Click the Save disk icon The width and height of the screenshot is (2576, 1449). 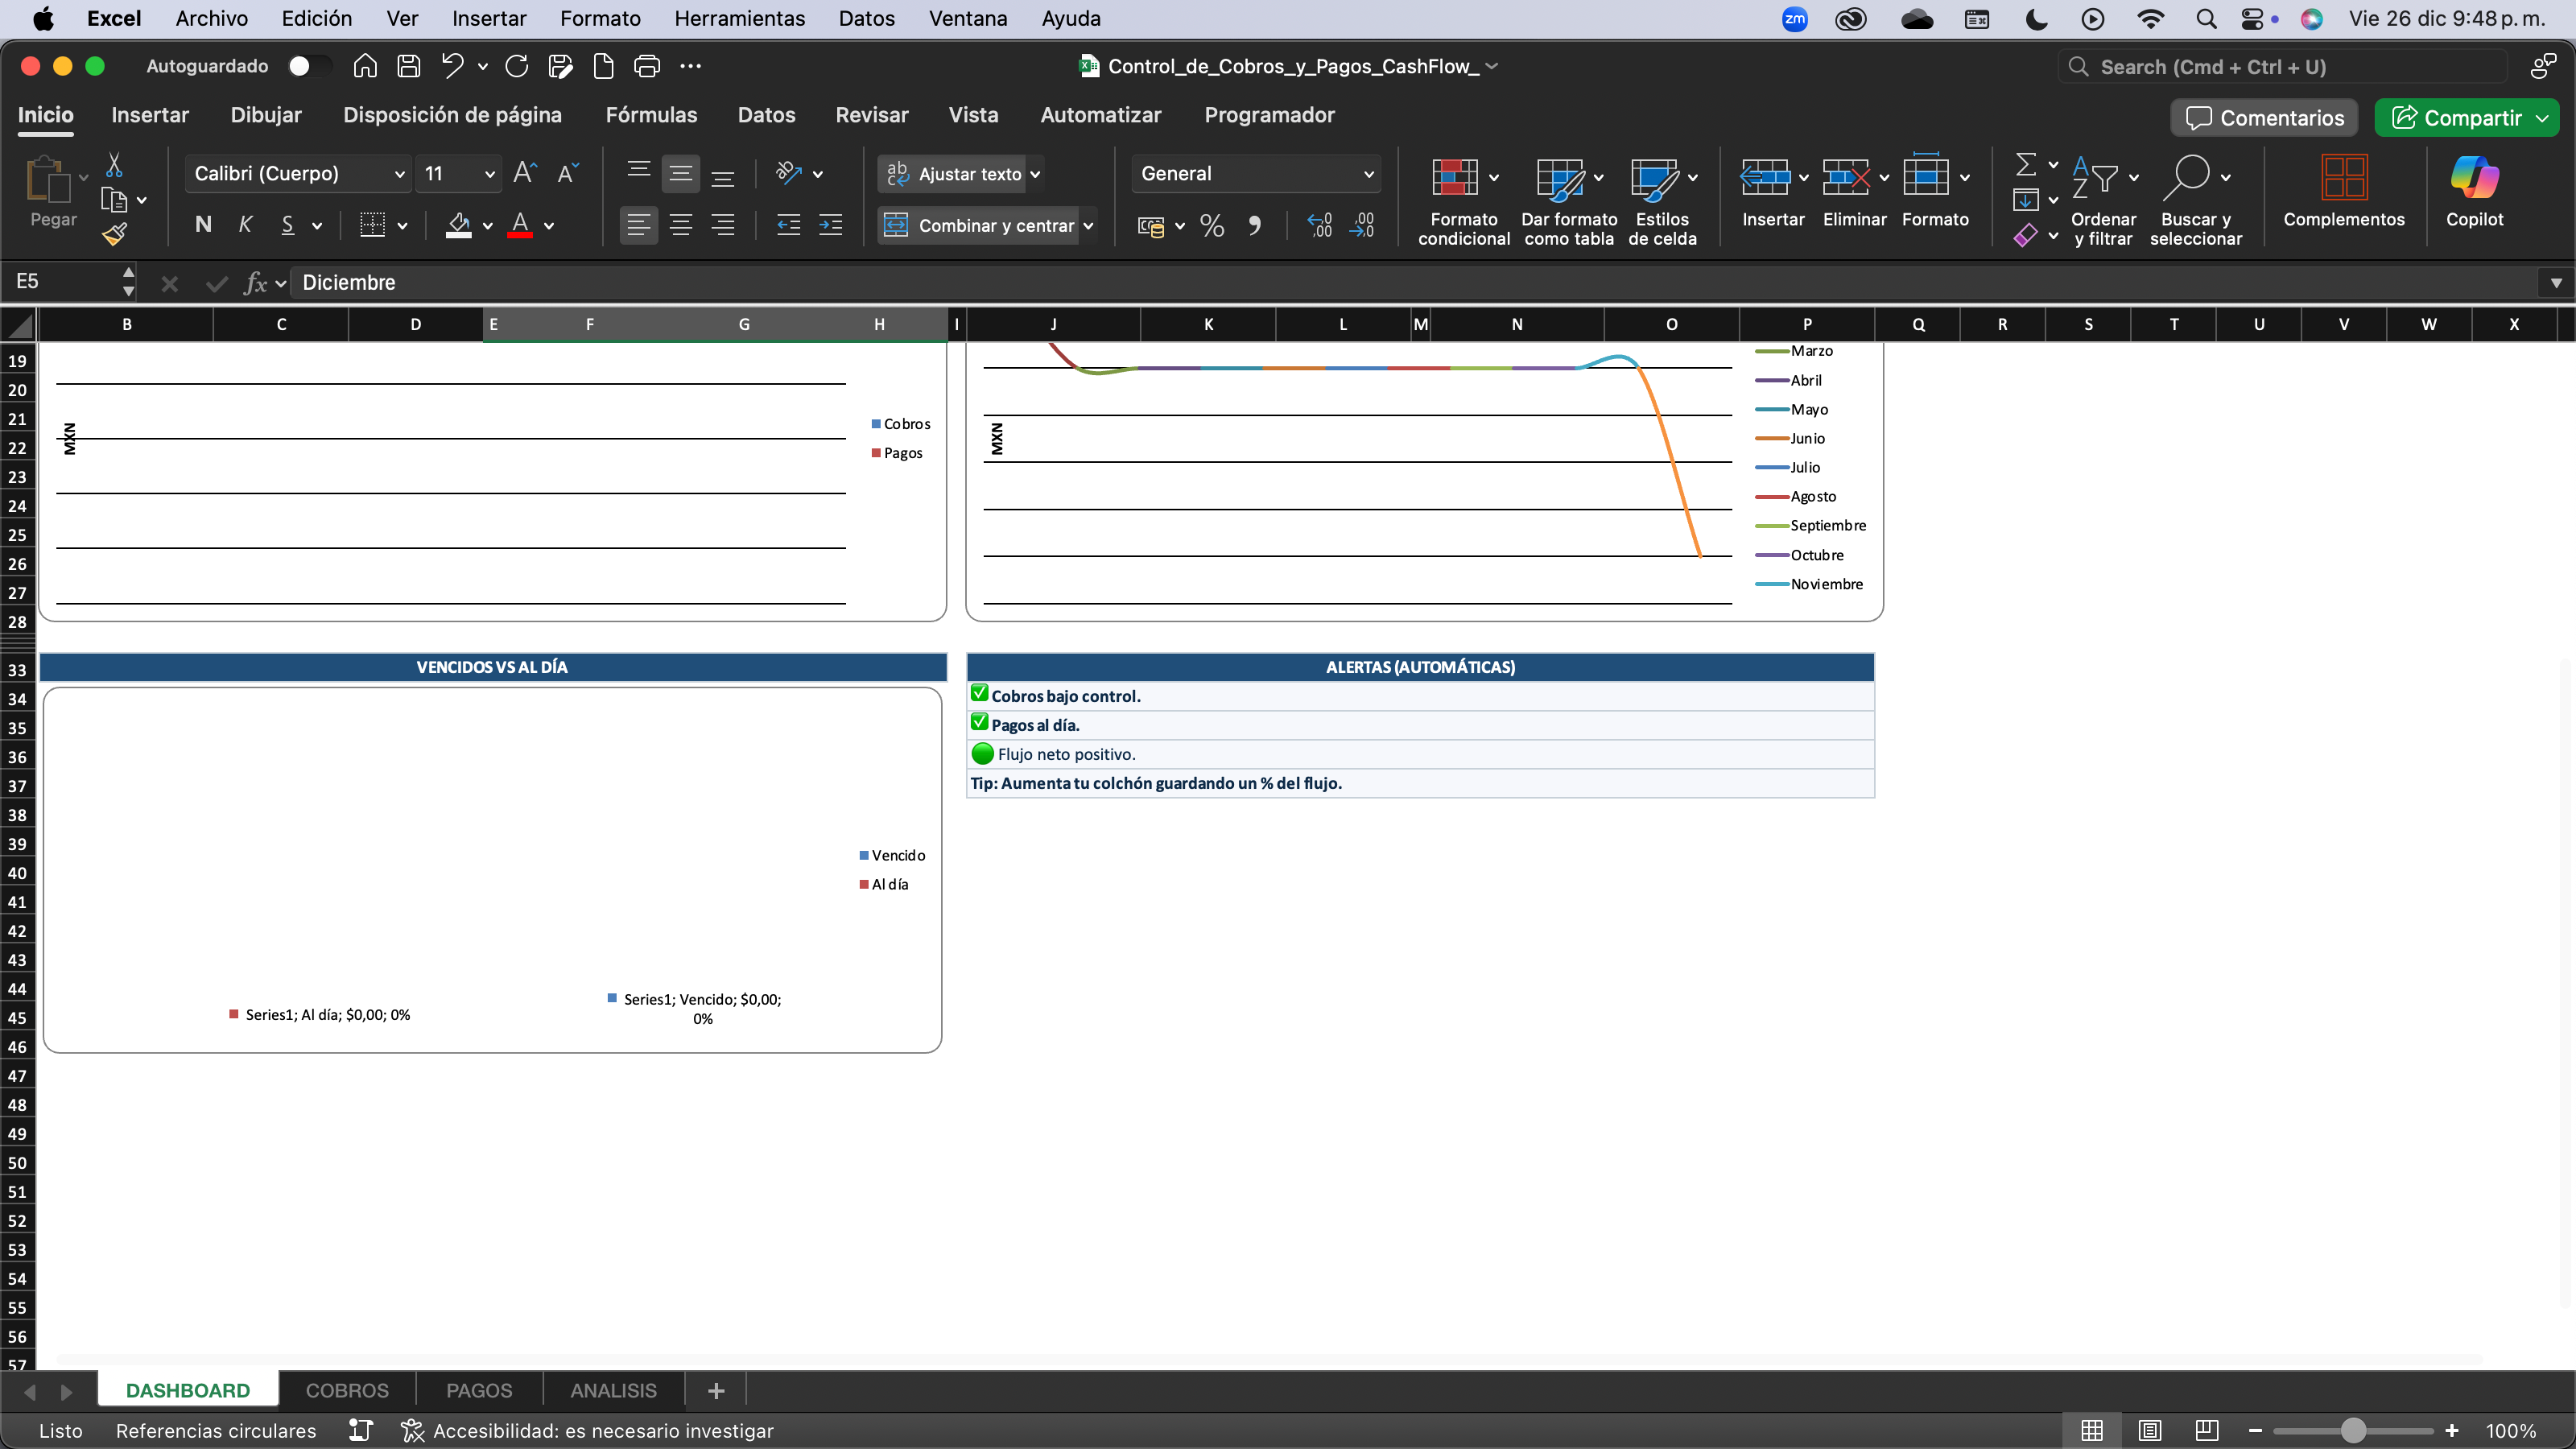click(408, 66)
